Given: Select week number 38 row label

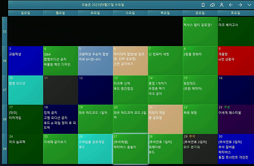Looking at the screenshot, I should click(4, 119).
